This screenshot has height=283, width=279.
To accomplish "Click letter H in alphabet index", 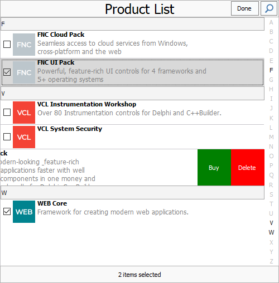I will pyautogui.click(x=271, y=89).
